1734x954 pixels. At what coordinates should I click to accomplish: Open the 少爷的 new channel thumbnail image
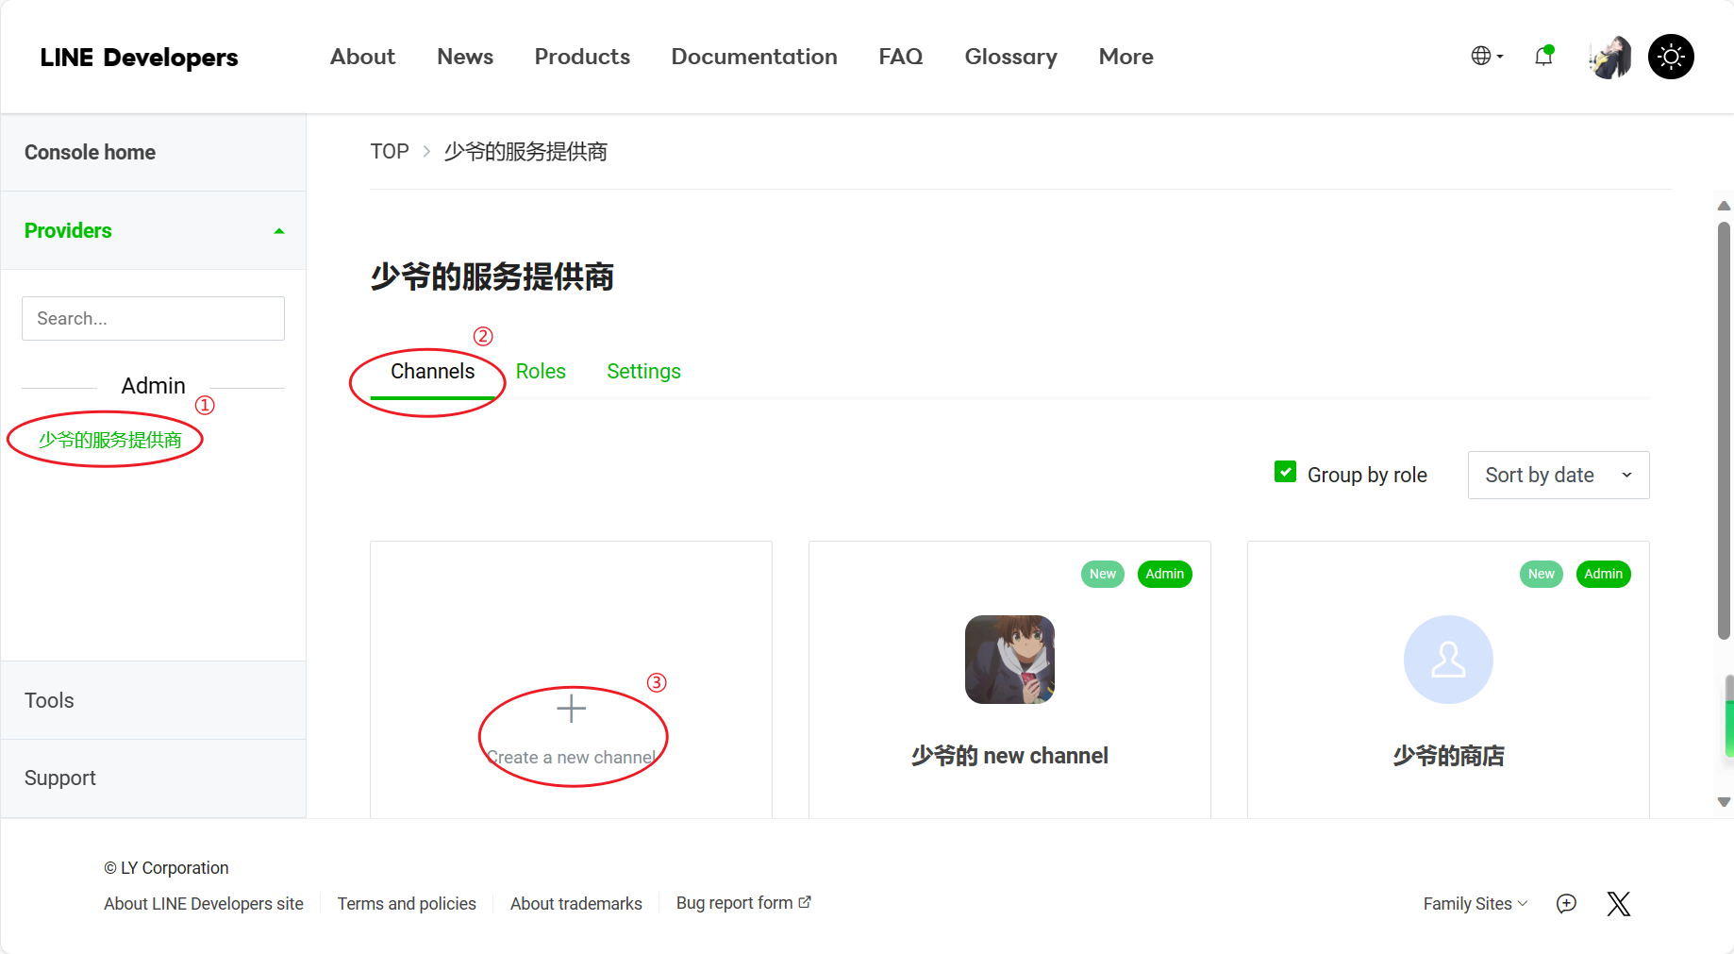point(1009,660)
